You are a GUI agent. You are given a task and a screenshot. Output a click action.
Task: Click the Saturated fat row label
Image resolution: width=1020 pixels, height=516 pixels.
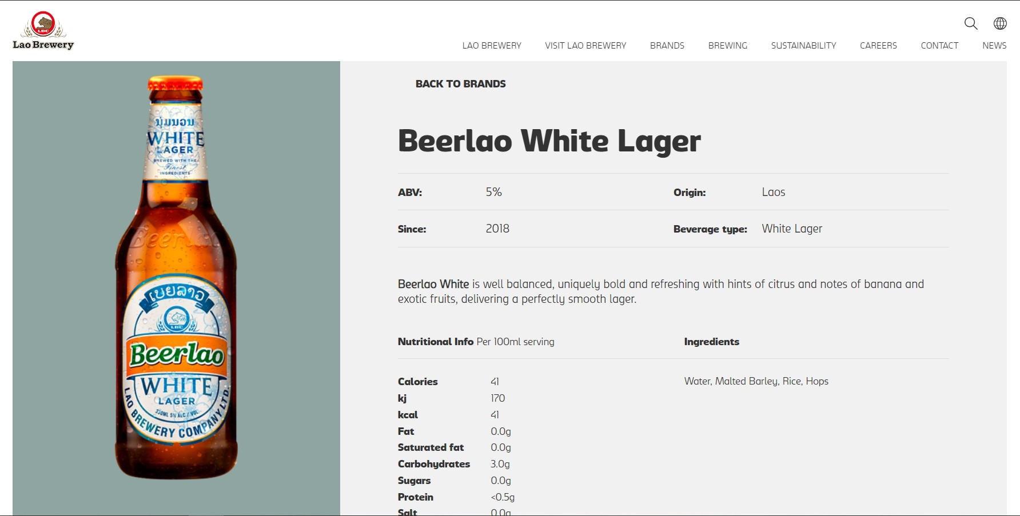pyautogui.click(x=431, y=447)
